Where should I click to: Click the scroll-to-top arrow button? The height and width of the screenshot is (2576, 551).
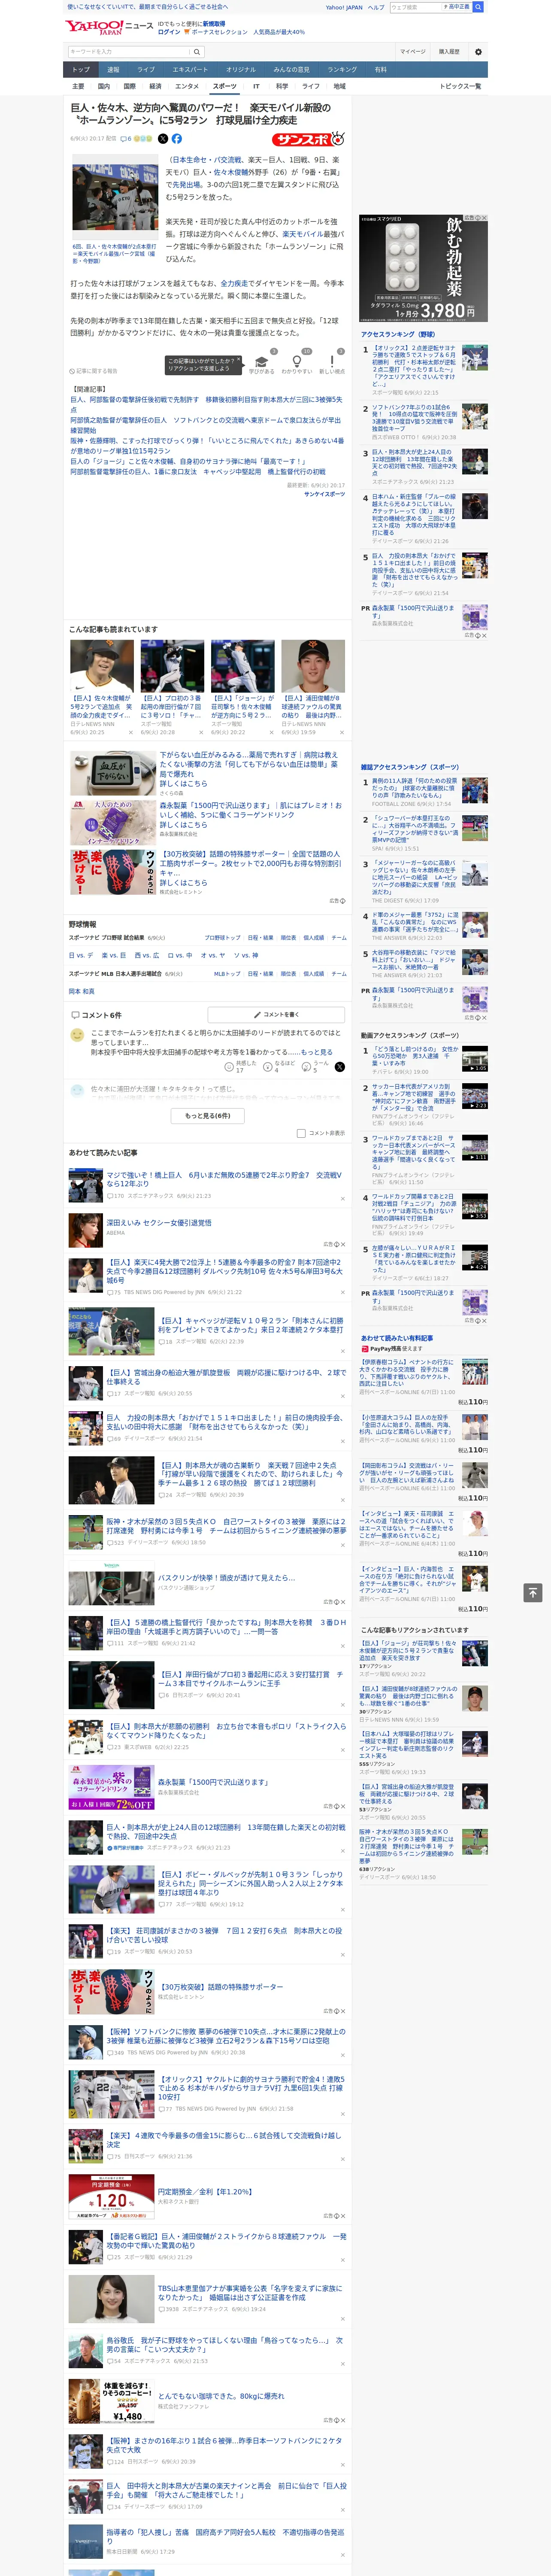(533, 1592)
